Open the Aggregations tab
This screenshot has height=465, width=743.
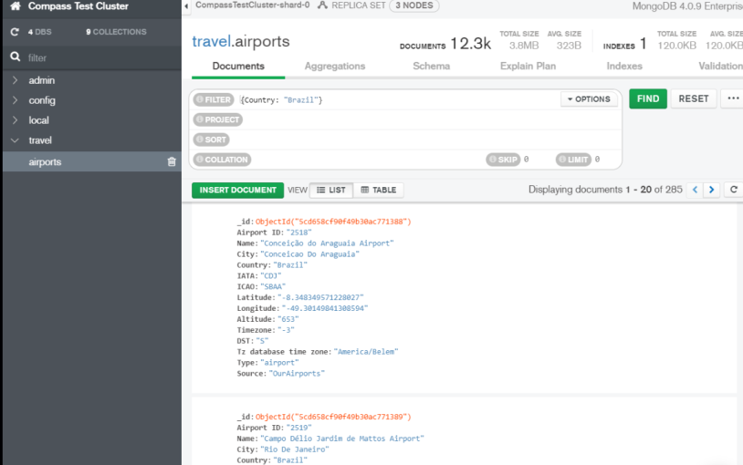pyautogui.click(x=335, y=67)
